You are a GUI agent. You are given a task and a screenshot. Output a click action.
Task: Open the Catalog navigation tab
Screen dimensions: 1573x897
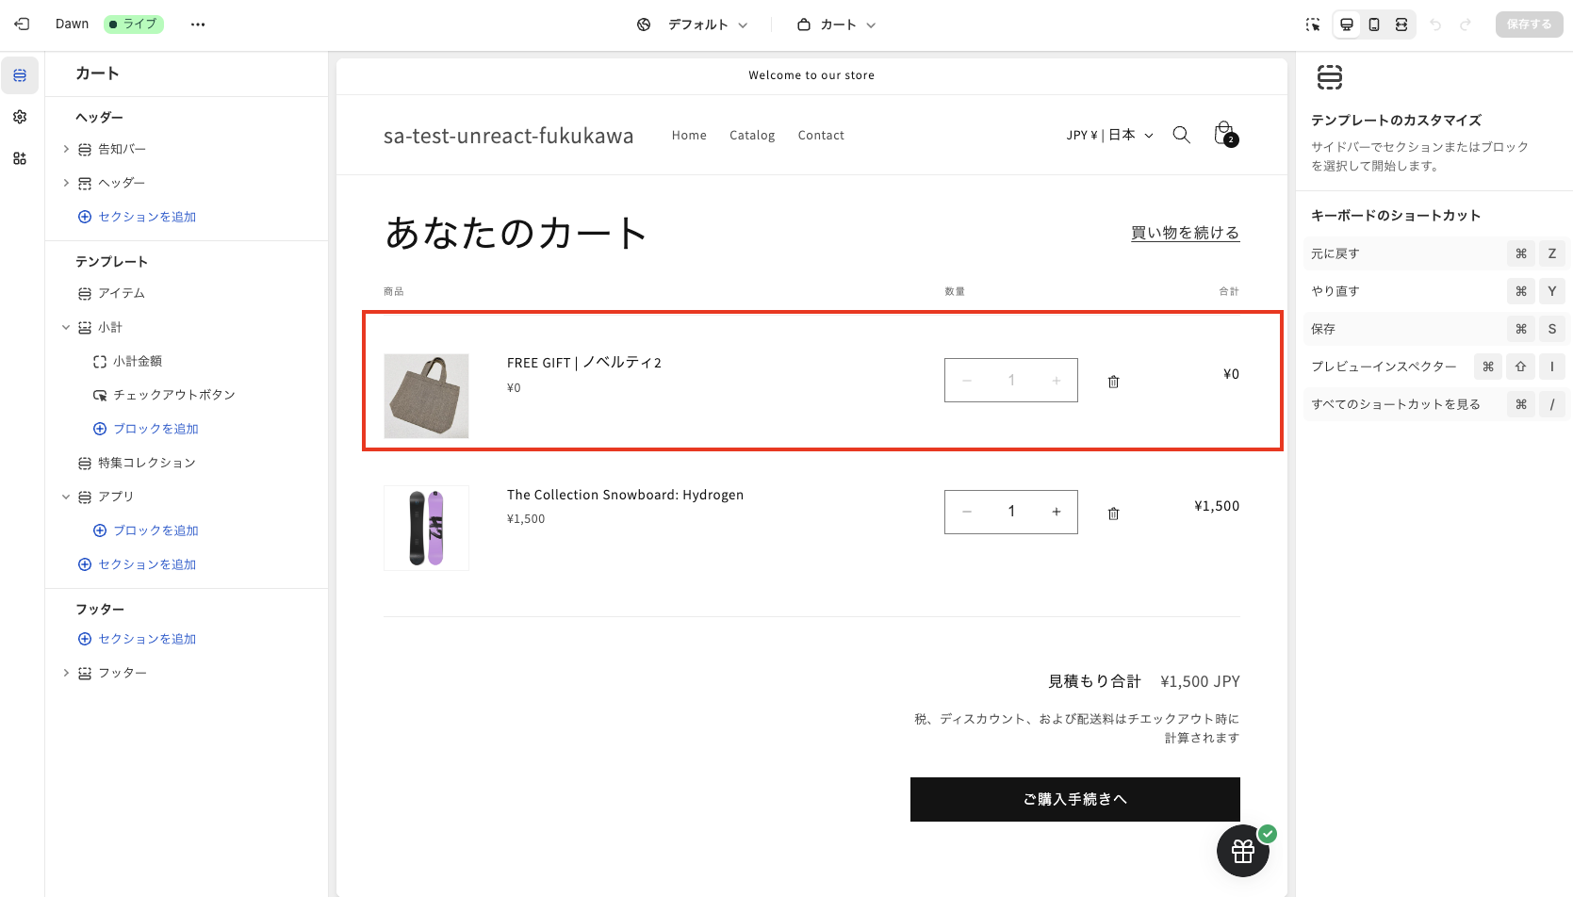[x=751, y=135]
